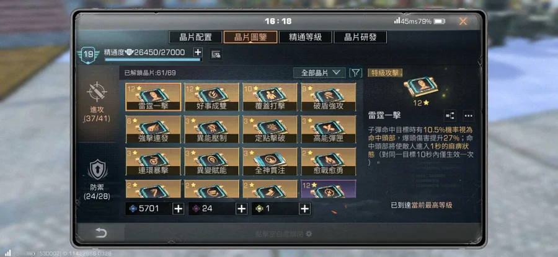Select the 好事成雙 chip card
Viewport: 558px width, 257px height.
coord(212,97)
